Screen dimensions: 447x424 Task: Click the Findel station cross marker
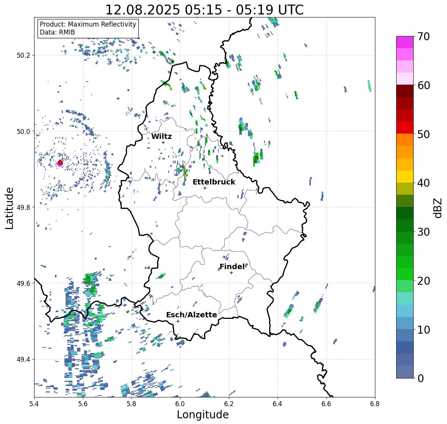tap(232, 273)
